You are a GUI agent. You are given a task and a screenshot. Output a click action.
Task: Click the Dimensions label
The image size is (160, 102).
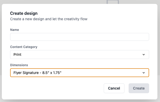coord(19,65)
